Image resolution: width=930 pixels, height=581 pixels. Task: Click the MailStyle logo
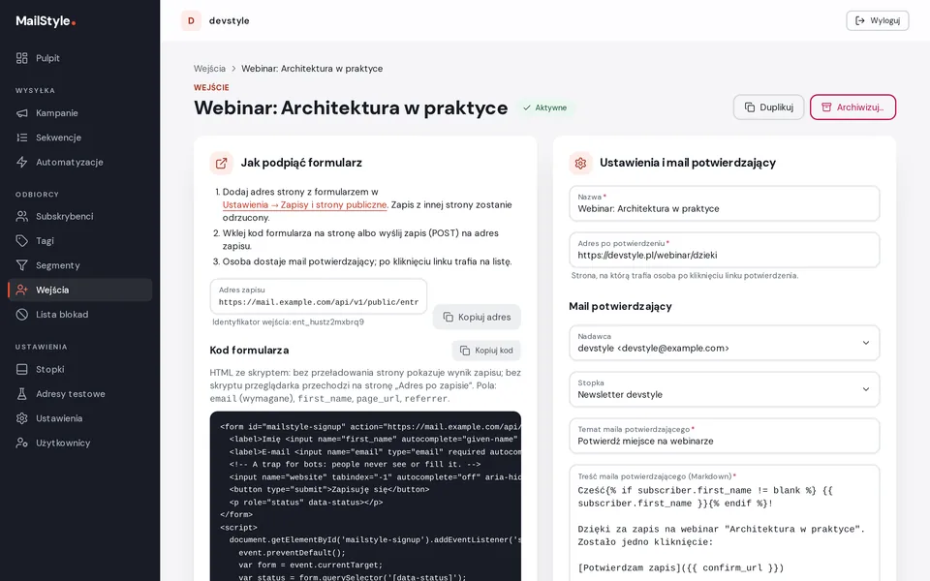tap(46, 20)
